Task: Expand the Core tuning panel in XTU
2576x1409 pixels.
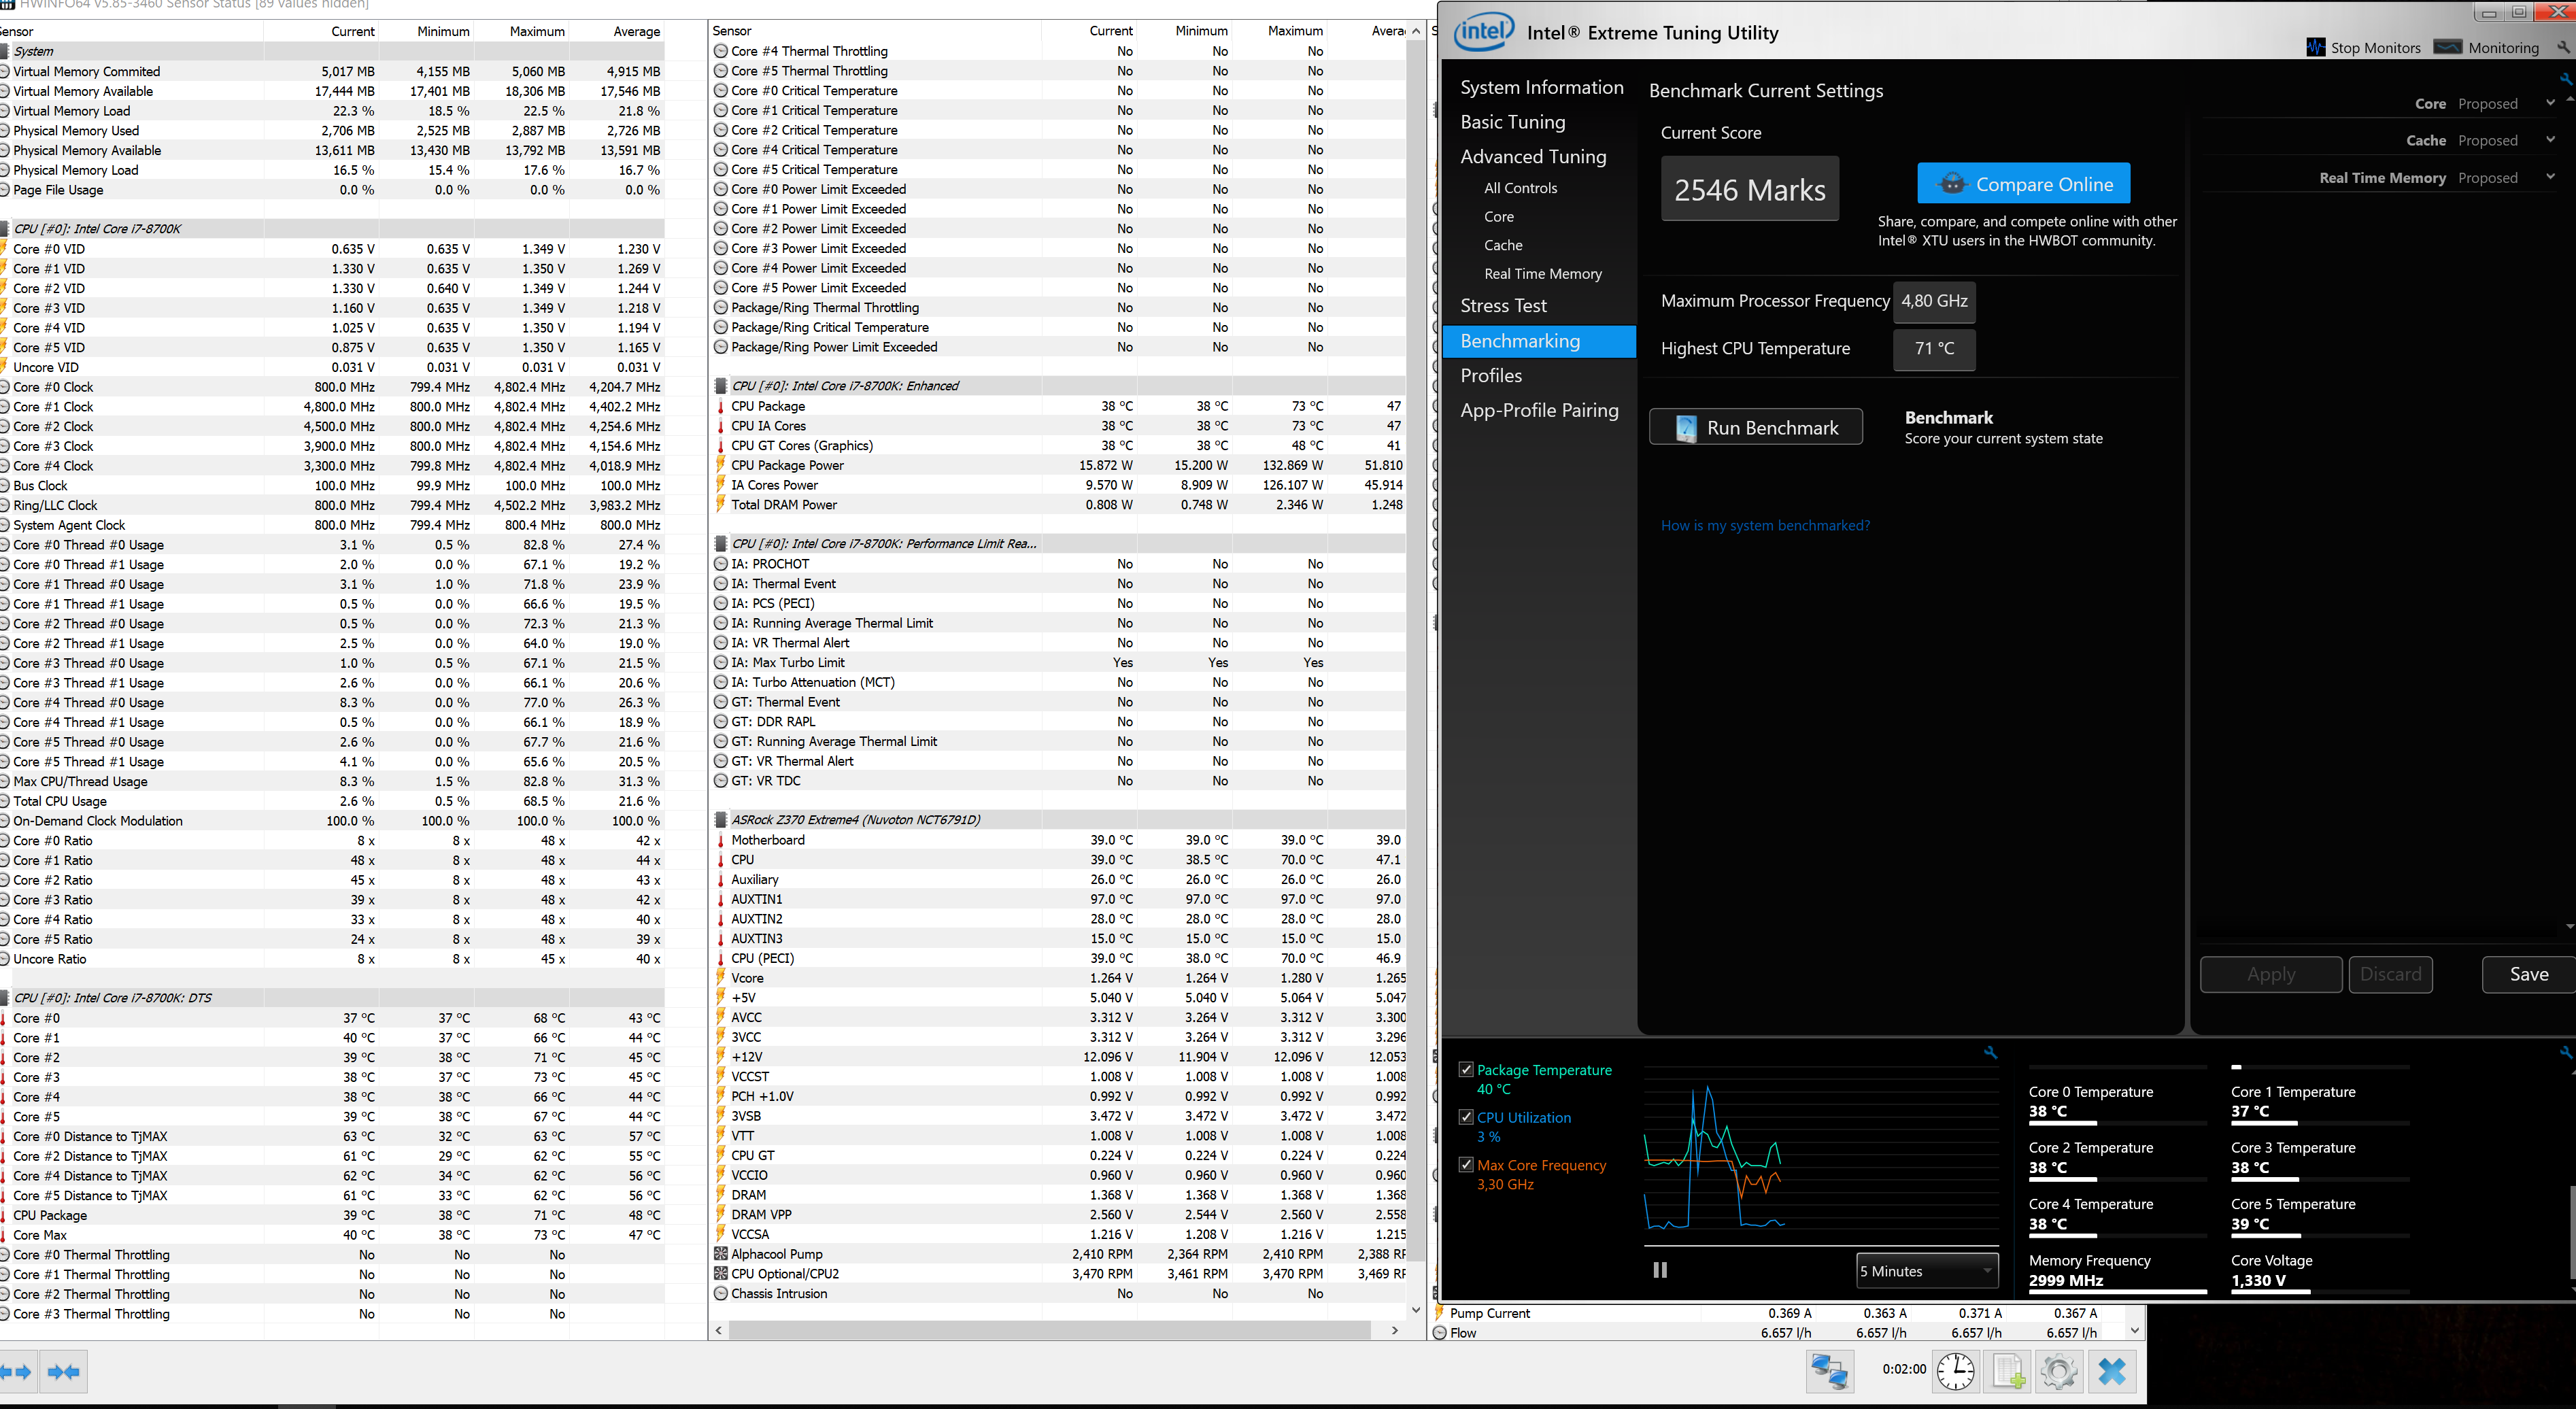Action: tap(1497, 215)
